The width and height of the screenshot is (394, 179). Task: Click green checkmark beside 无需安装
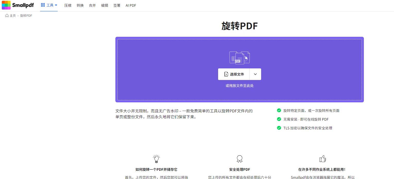pyautogui.click(x=279, y=119)
